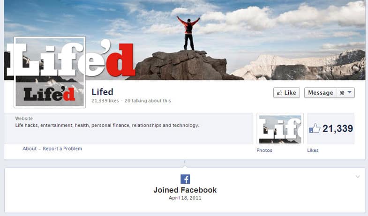The width and height of the screenshot is (368, 216).
Task: Click the thumbs-up icon inside Like button
Action: tap(279, 93)
